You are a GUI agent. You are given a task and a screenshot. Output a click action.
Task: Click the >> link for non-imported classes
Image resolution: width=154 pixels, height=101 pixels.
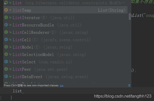tap(62, 85)
